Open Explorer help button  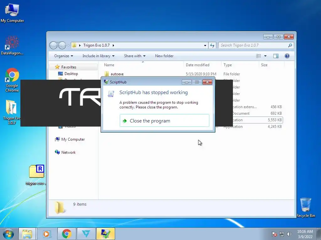tap(287, 56)
